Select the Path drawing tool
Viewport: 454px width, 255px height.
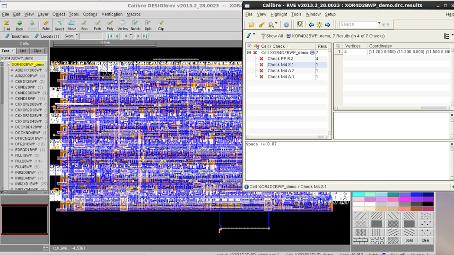(97, 25)
